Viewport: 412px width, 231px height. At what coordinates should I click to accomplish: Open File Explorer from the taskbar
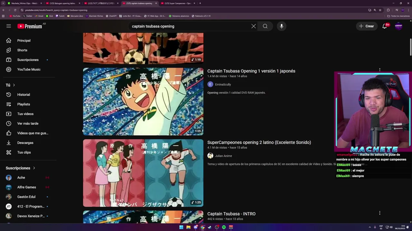(188, 227)
